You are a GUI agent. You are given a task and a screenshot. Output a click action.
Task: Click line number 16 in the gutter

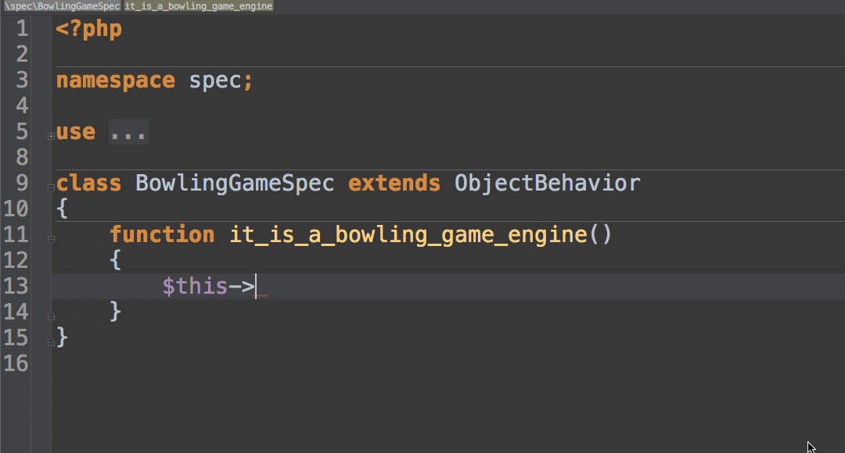(x=16, y=364)
